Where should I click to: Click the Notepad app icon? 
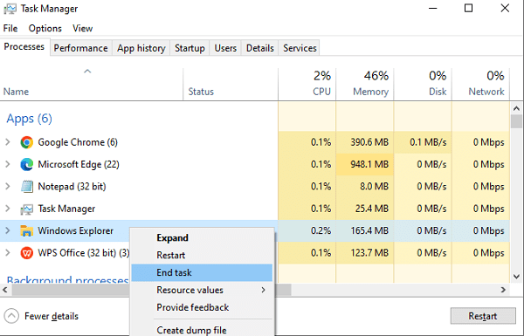(27, 187)
